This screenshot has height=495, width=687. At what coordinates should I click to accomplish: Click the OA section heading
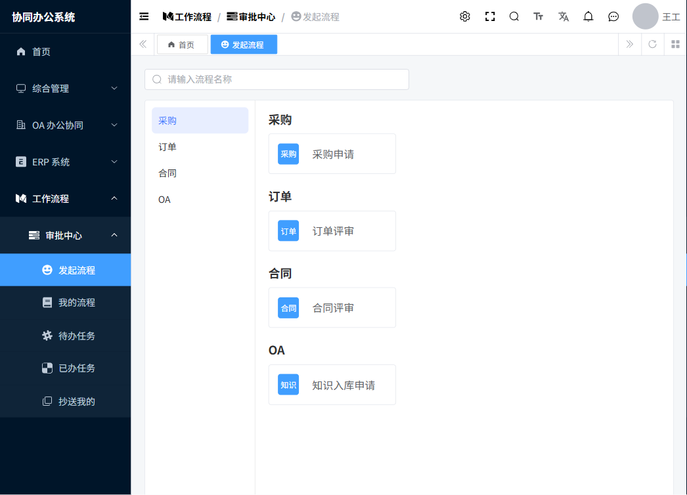pyautogui.click(x=277, y=351)
